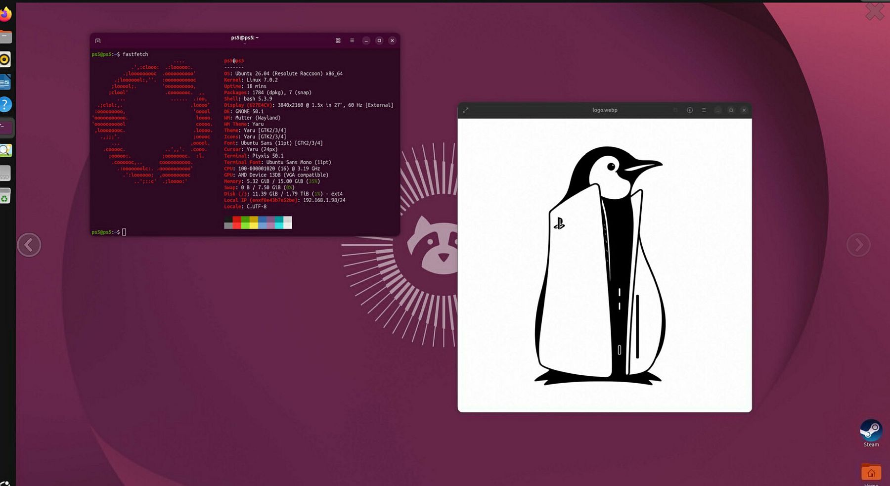The image size is (890, 486).
Task: Click the Disk (/): 11.39 GiB line
Action: (283, 194)
